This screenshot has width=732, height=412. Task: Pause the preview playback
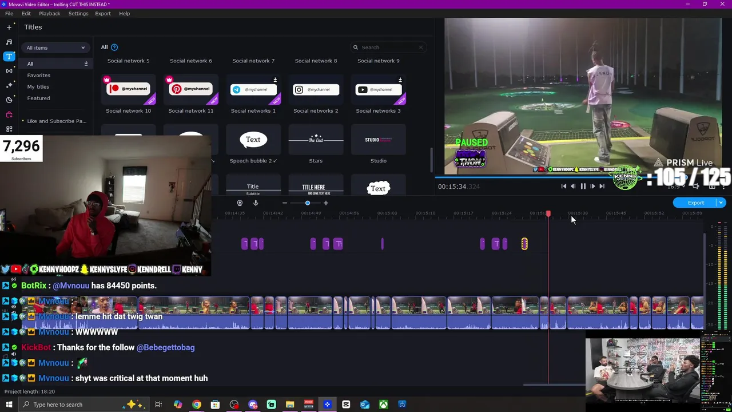point(583,186)
